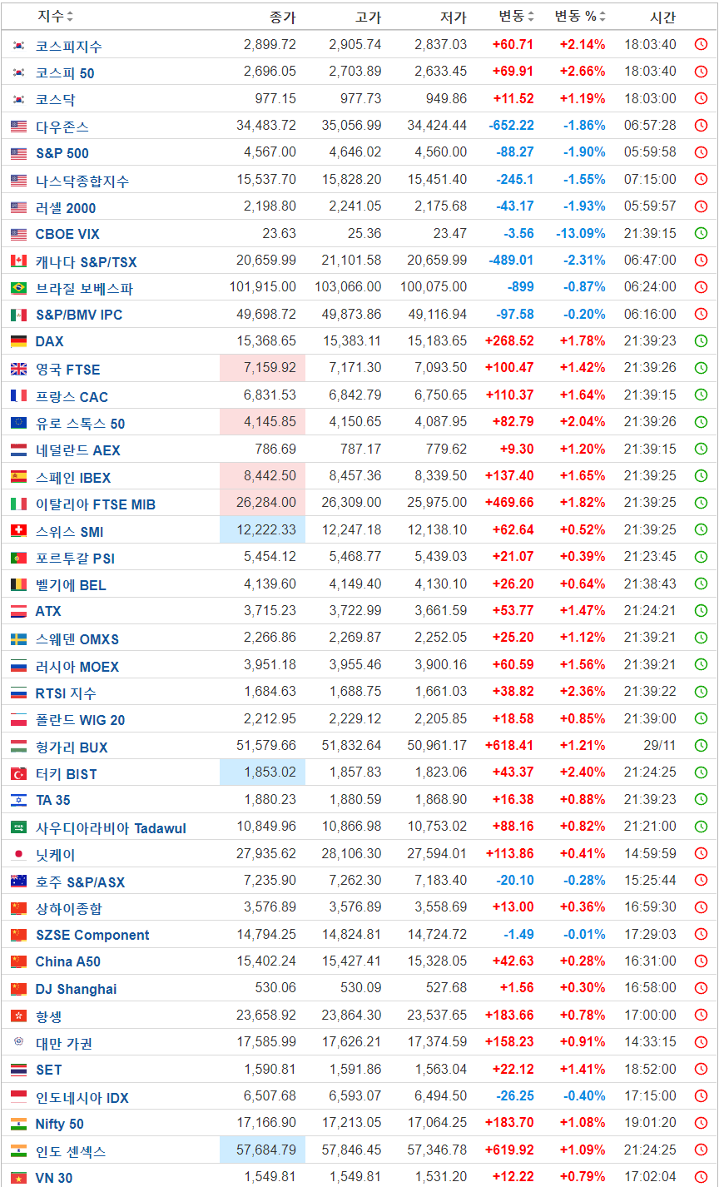Open the SET index link
Screen dimensions: 719x1187
pos(49,1070)
